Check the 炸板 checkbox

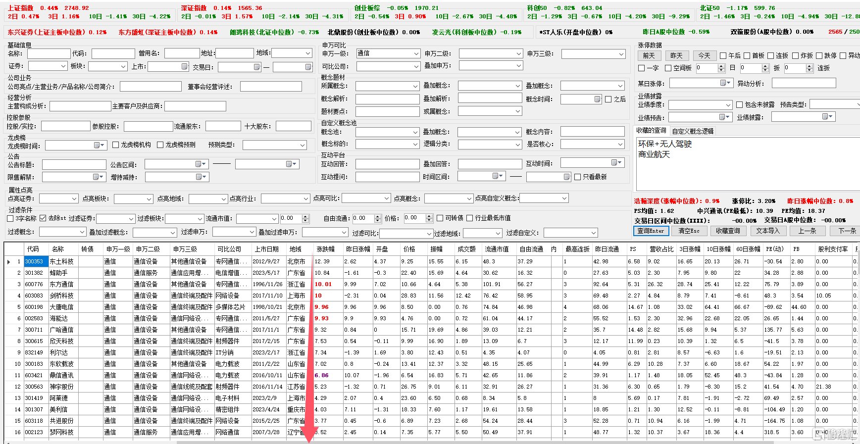[x=796, y=55]
